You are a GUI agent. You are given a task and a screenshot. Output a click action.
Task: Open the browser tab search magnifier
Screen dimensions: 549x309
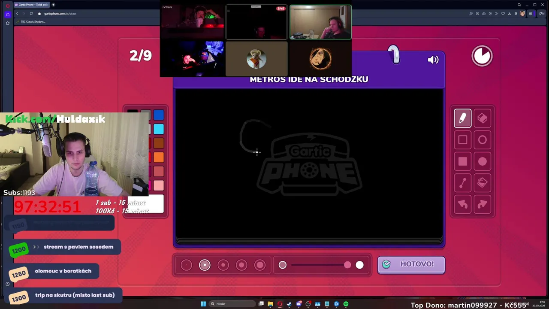pos(519,5)
